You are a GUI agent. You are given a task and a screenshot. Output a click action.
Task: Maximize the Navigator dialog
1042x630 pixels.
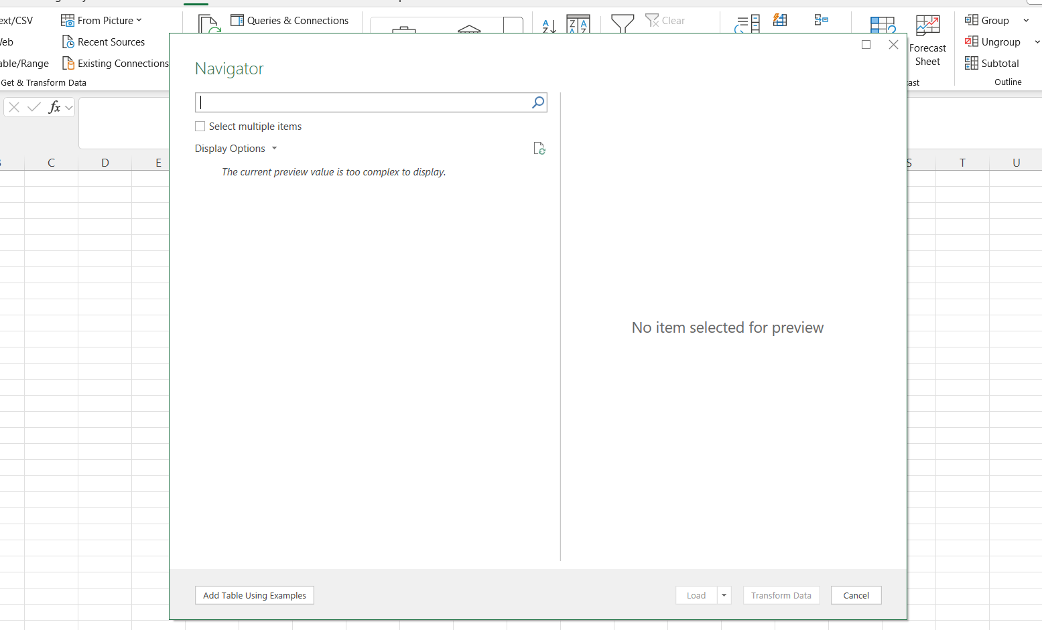click(x=866, y=45)
